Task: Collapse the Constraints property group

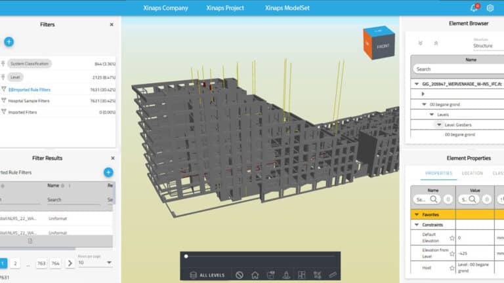Action: click(416, 225)
